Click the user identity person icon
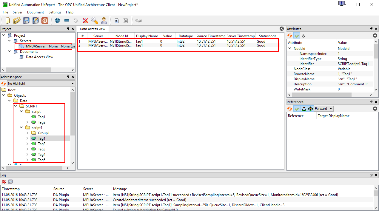The width and height of the screenshot is (379, 211). (104, 21)
